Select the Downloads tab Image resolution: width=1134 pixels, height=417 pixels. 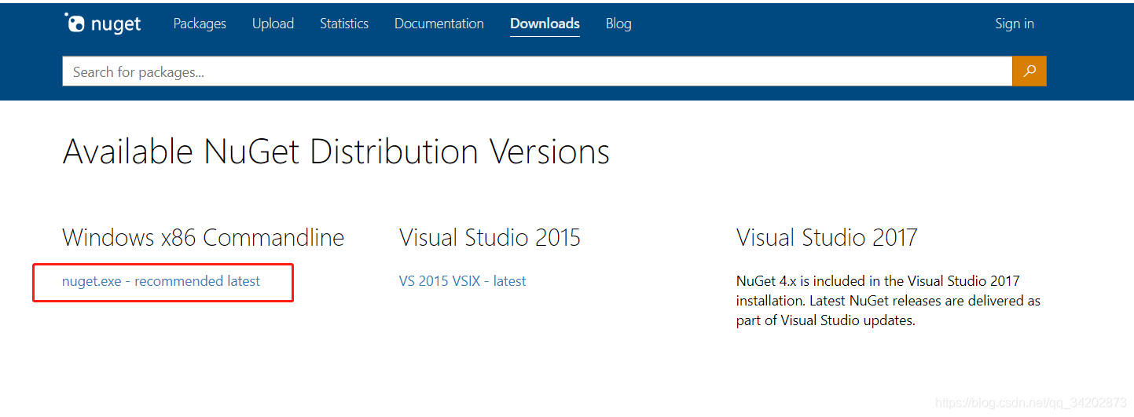[545, 24]
